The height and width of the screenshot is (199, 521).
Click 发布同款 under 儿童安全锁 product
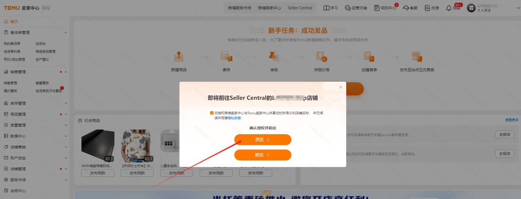click(176, 173)
